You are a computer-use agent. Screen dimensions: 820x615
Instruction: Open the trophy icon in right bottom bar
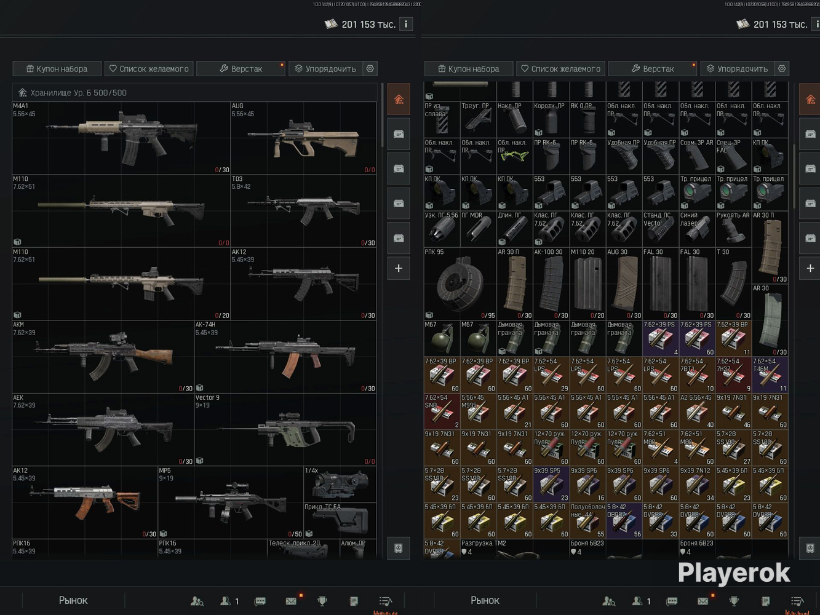tap(734, 601)
